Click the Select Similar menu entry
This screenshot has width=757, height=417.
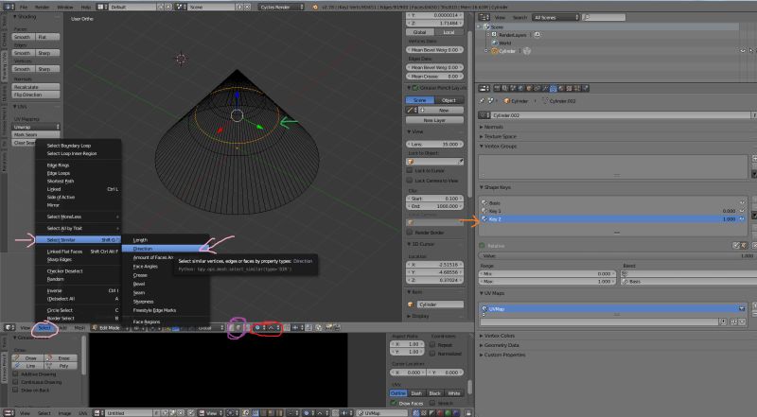[78, 240]
